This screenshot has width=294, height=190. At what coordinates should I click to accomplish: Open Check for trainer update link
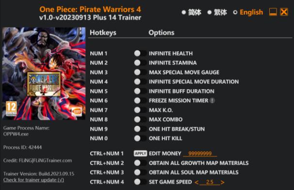tap(33, 180)
